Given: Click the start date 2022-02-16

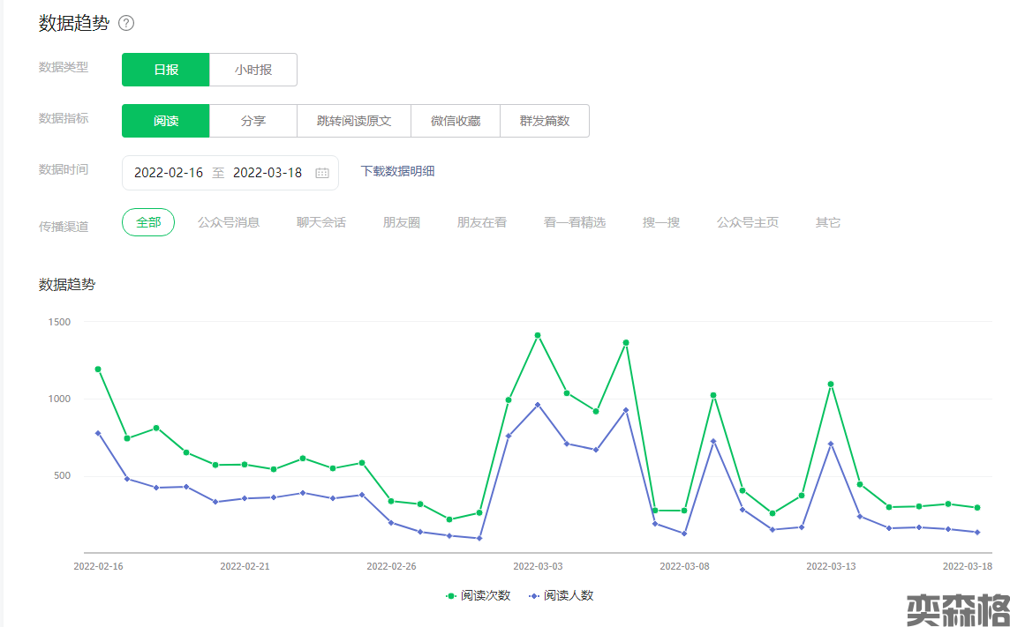Looking at the screenshot, I should tap(169, 173).
